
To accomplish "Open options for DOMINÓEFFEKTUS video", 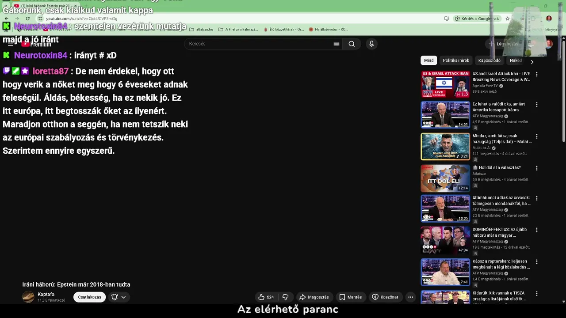I will pos(537,230).
